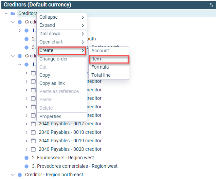
Task: Open the Collapse submenu
Action: pos(62,17)
